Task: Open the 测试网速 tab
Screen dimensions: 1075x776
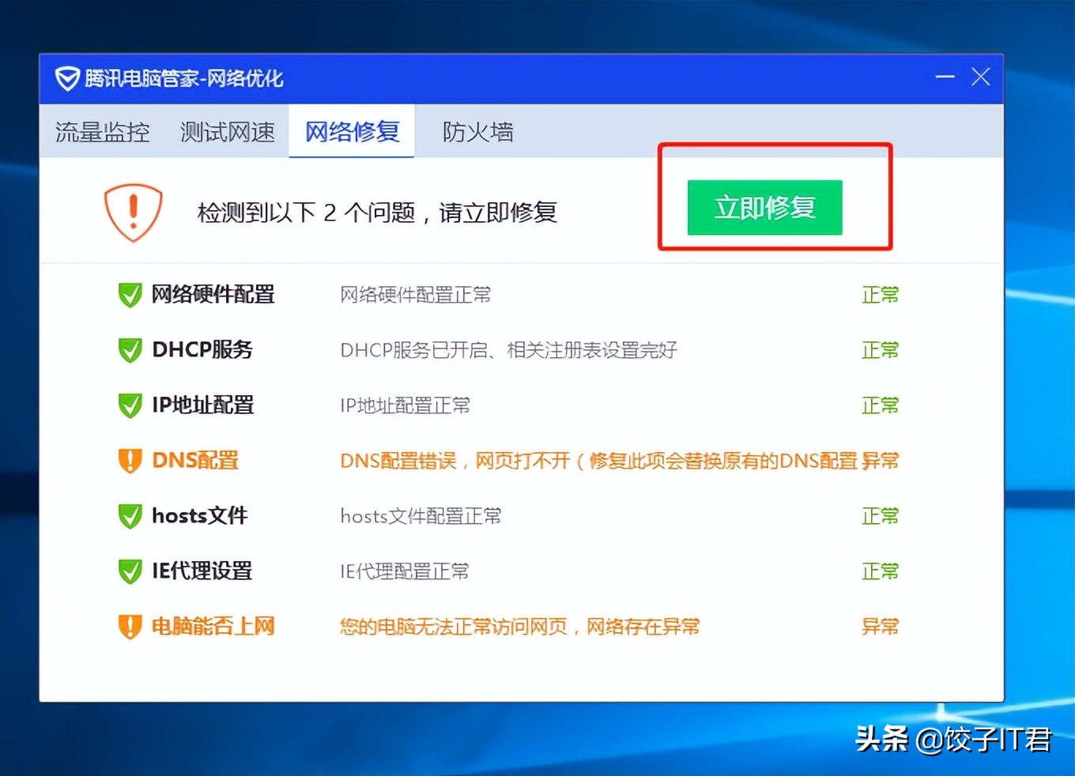Action: tap(228, 132)
